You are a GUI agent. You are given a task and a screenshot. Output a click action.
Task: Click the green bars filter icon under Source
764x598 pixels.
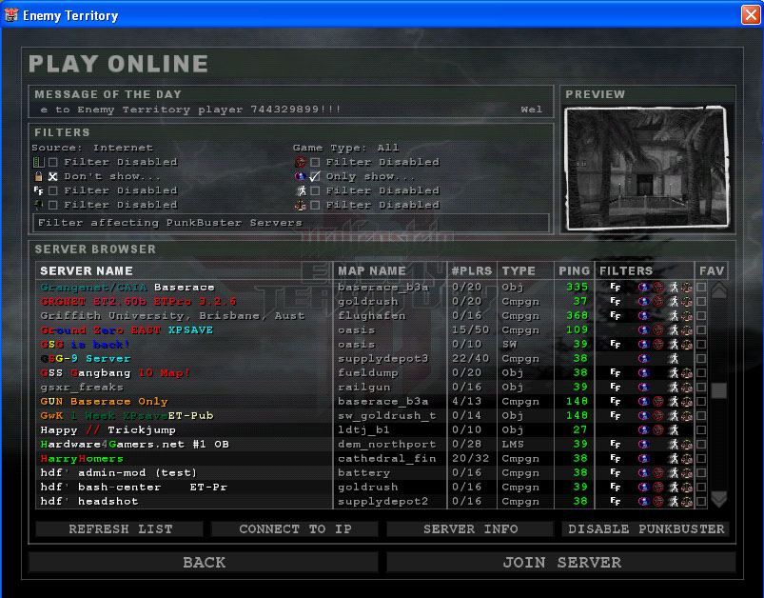point(38,162)
